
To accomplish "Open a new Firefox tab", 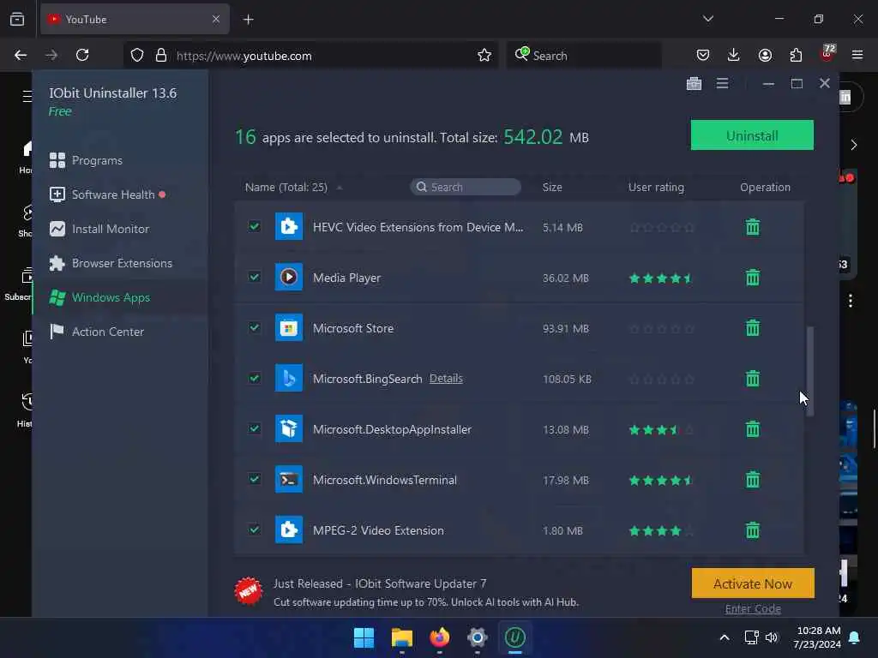I will [249, 20].
